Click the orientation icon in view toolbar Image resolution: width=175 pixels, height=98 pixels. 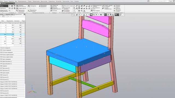[x=86, y=15]
